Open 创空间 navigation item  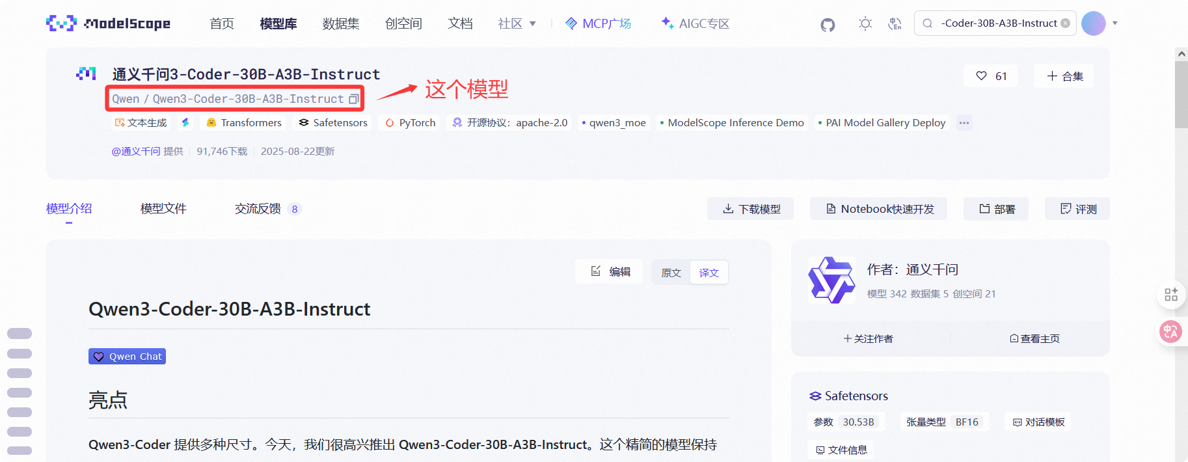click(403, 23)
